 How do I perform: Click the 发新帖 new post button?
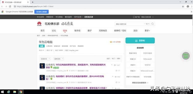[x=140, y=41]
